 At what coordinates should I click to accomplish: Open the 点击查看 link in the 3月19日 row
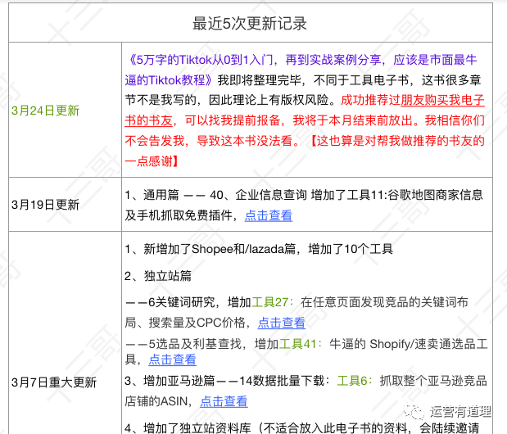pyautogui.click(x=268, y=215)
